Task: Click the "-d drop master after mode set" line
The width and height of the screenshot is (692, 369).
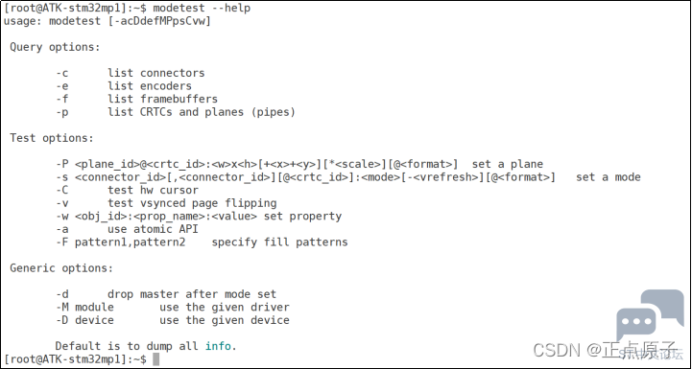Action: [166, 294]
